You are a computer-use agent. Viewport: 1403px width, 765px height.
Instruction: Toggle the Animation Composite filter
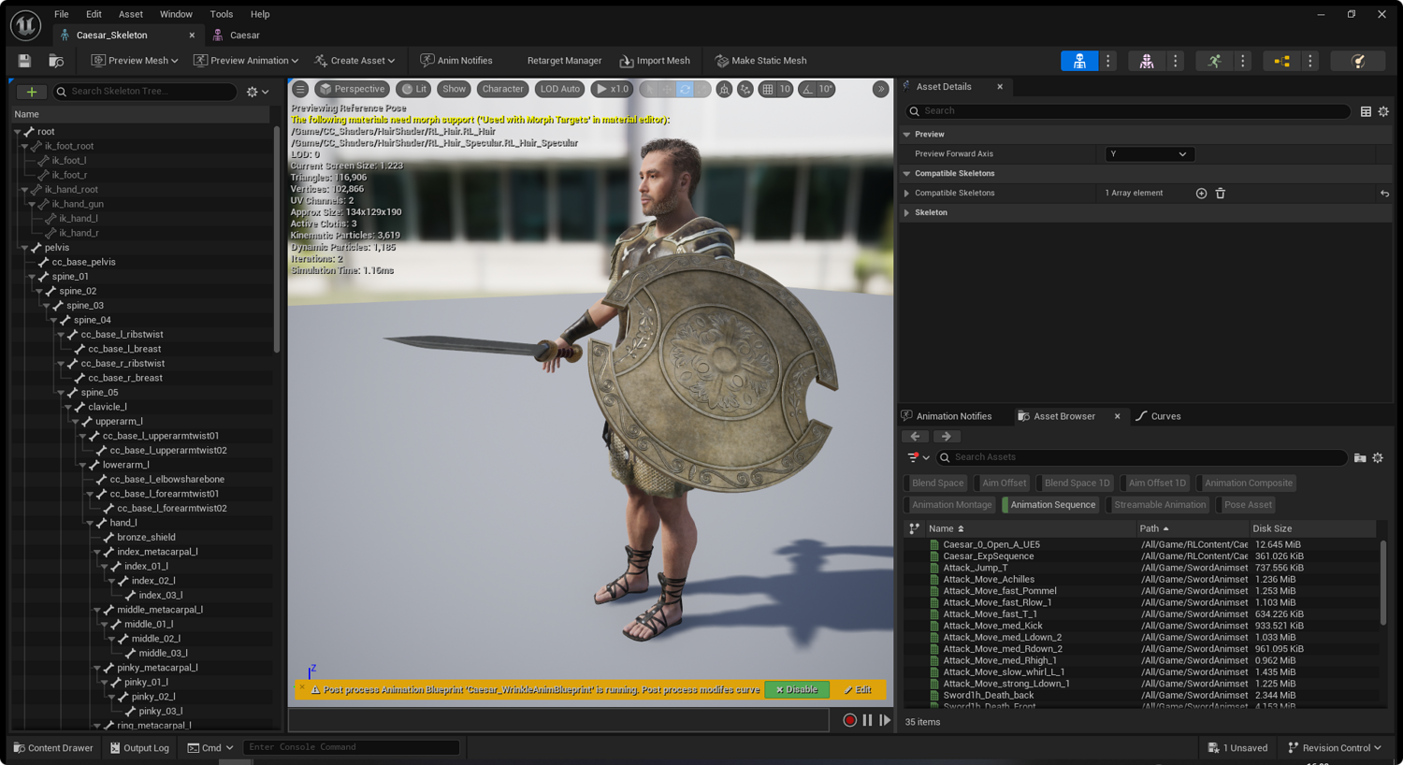(1247, 484)
